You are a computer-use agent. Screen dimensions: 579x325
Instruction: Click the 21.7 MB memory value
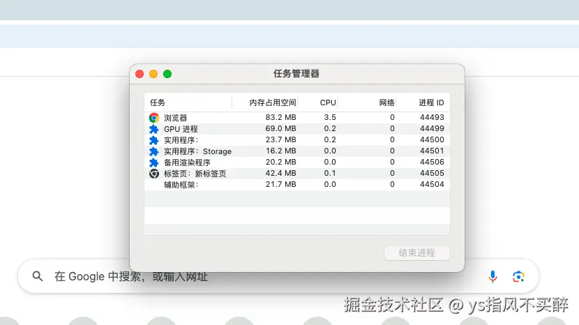click(x=280, y=184)
